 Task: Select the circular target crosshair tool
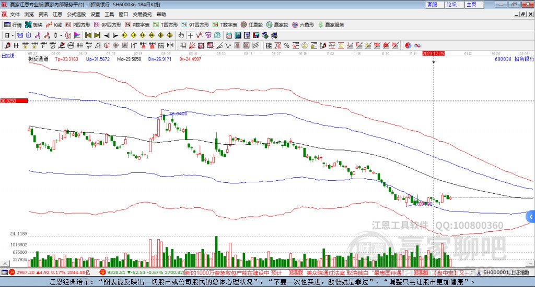click(107, 45)
